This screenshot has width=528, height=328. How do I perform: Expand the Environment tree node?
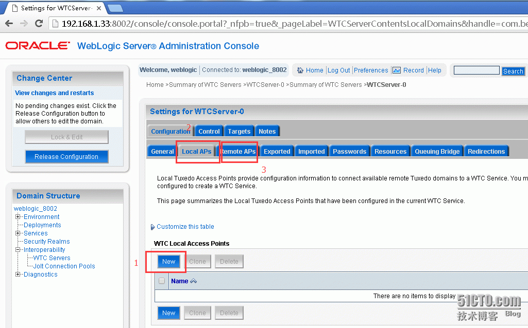click(18, 217)
